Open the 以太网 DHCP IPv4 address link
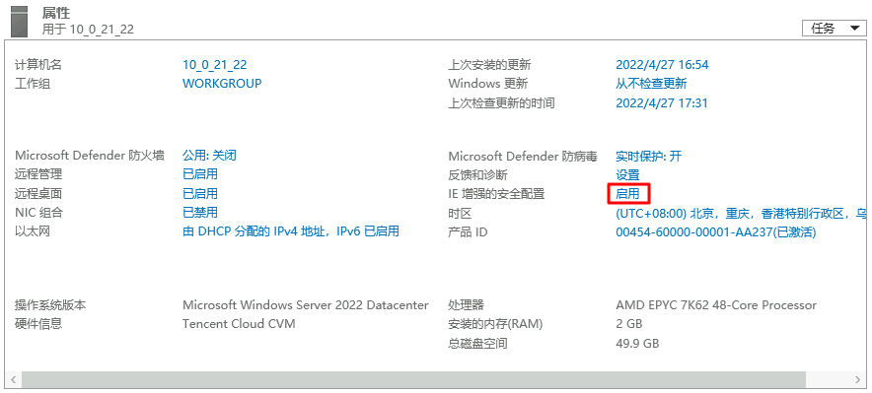The height and width of the screenshot is (393, 872). [x=291, y=231]
